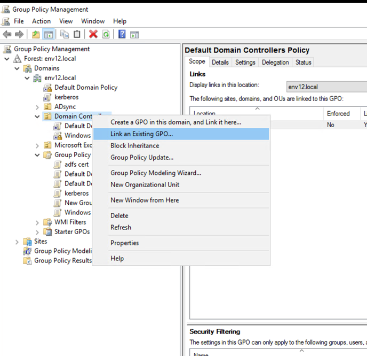Click the Up one level folder icon
Image resolution: width=367 pixels, height=356 pixels.
36,34
